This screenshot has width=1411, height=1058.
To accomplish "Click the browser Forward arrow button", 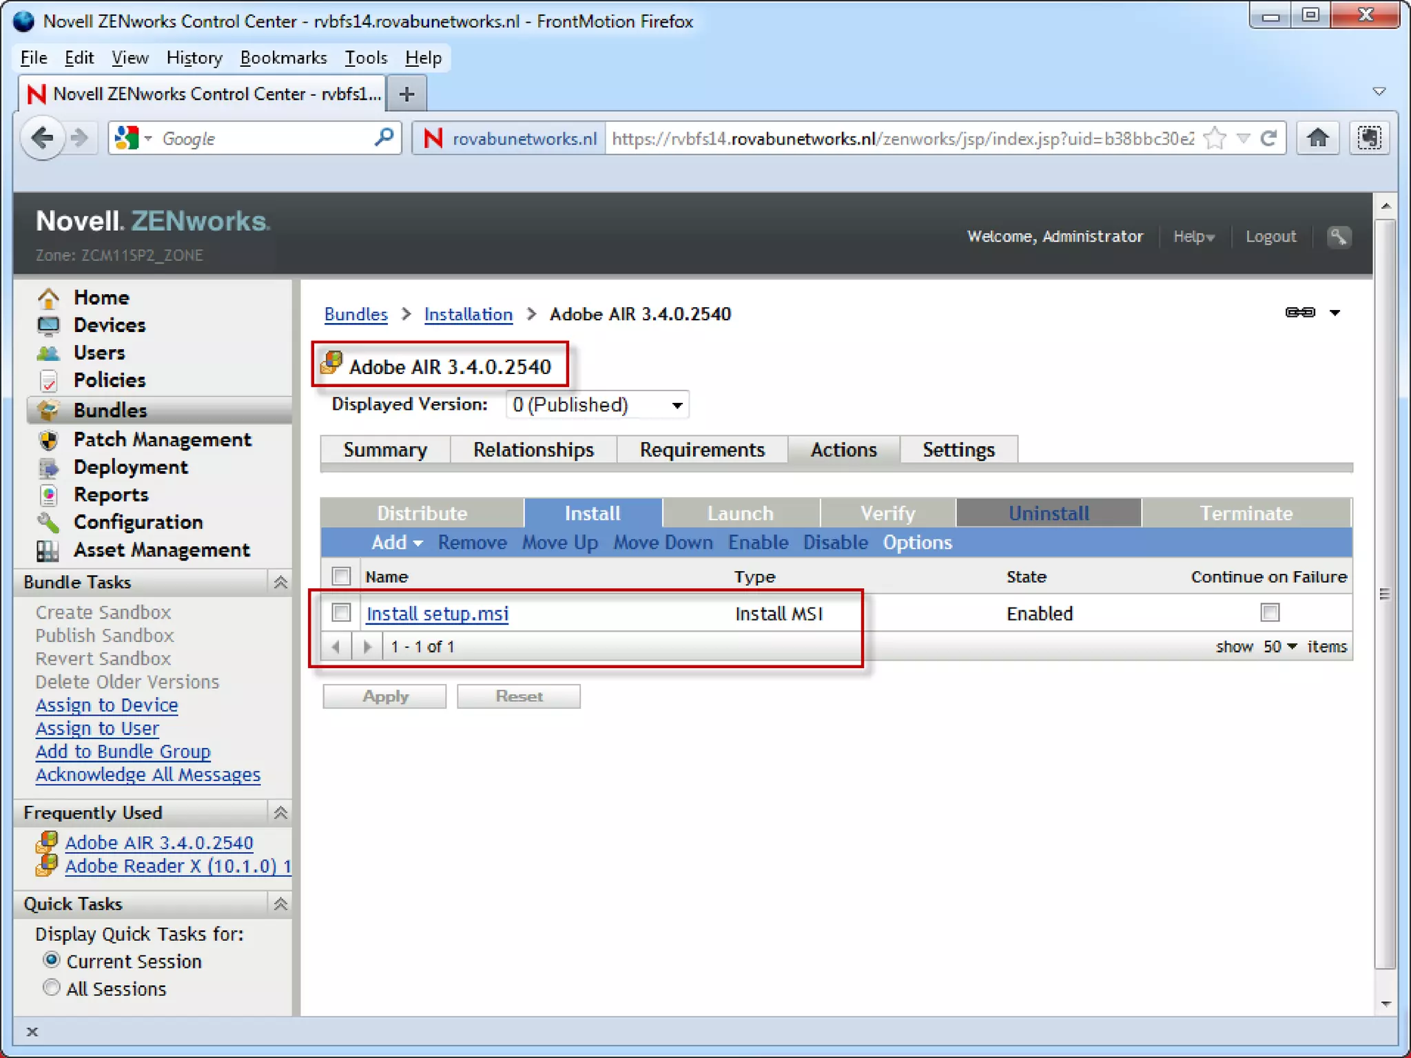I will [x=80, y=138].
